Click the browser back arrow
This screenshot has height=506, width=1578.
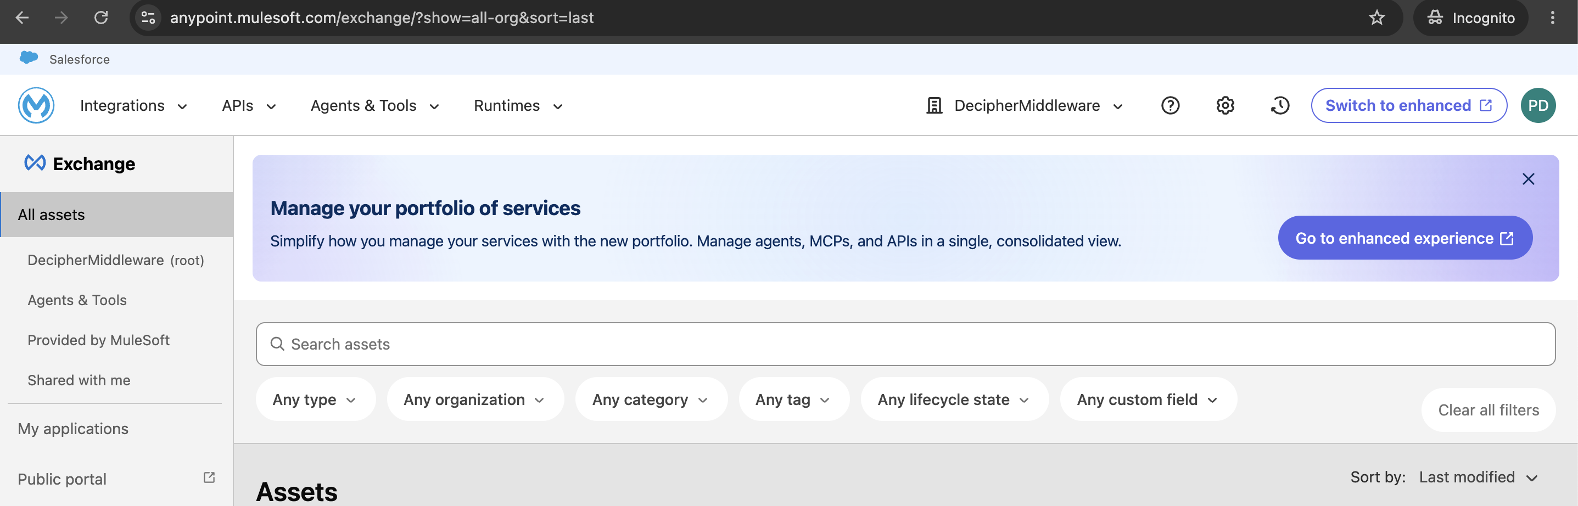(x=22, y=18)
